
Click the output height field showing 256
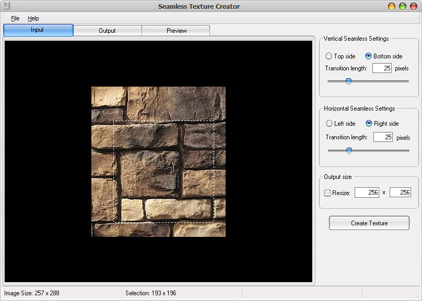pos(400,192)
